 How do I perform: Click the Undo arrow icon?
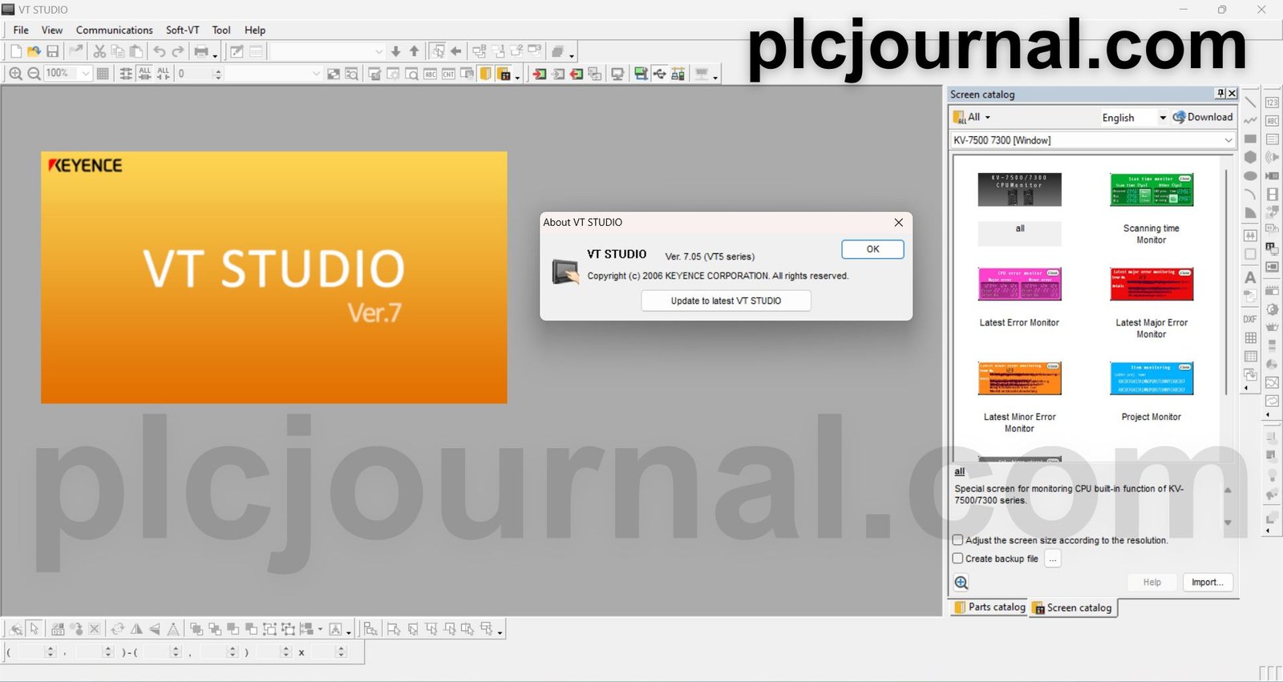pyautogui.click(x=160, y=51)
